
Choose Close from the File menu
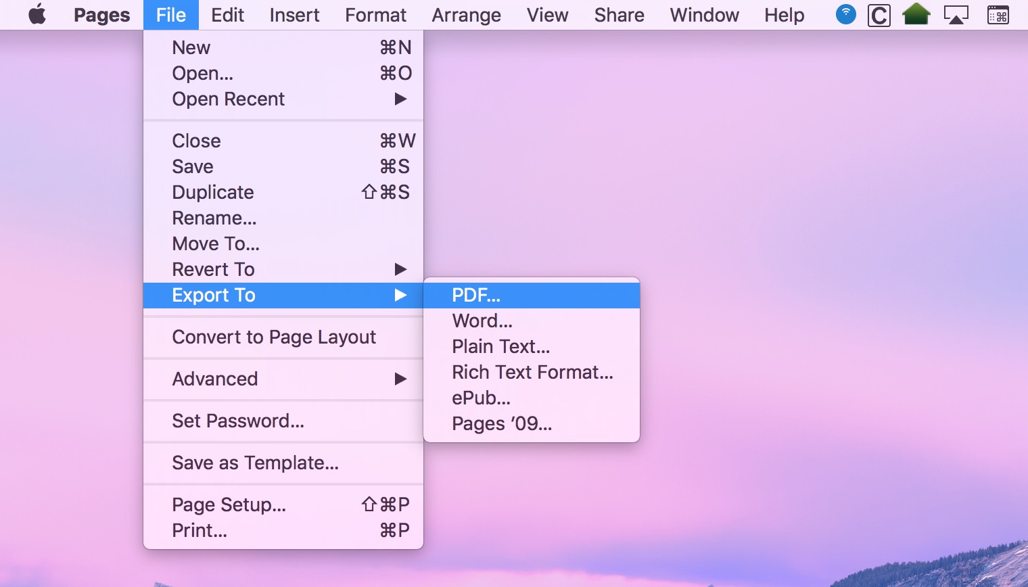283,141
